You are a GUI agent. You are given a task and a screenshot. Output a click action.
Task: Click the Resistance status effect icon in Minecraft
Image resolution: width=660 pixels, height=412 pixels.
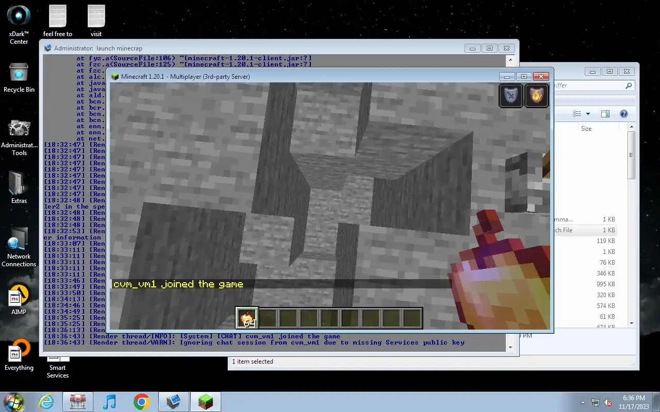(x=511, y=96)
